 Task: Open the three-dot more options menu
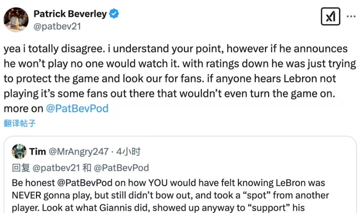pos(351,17)
